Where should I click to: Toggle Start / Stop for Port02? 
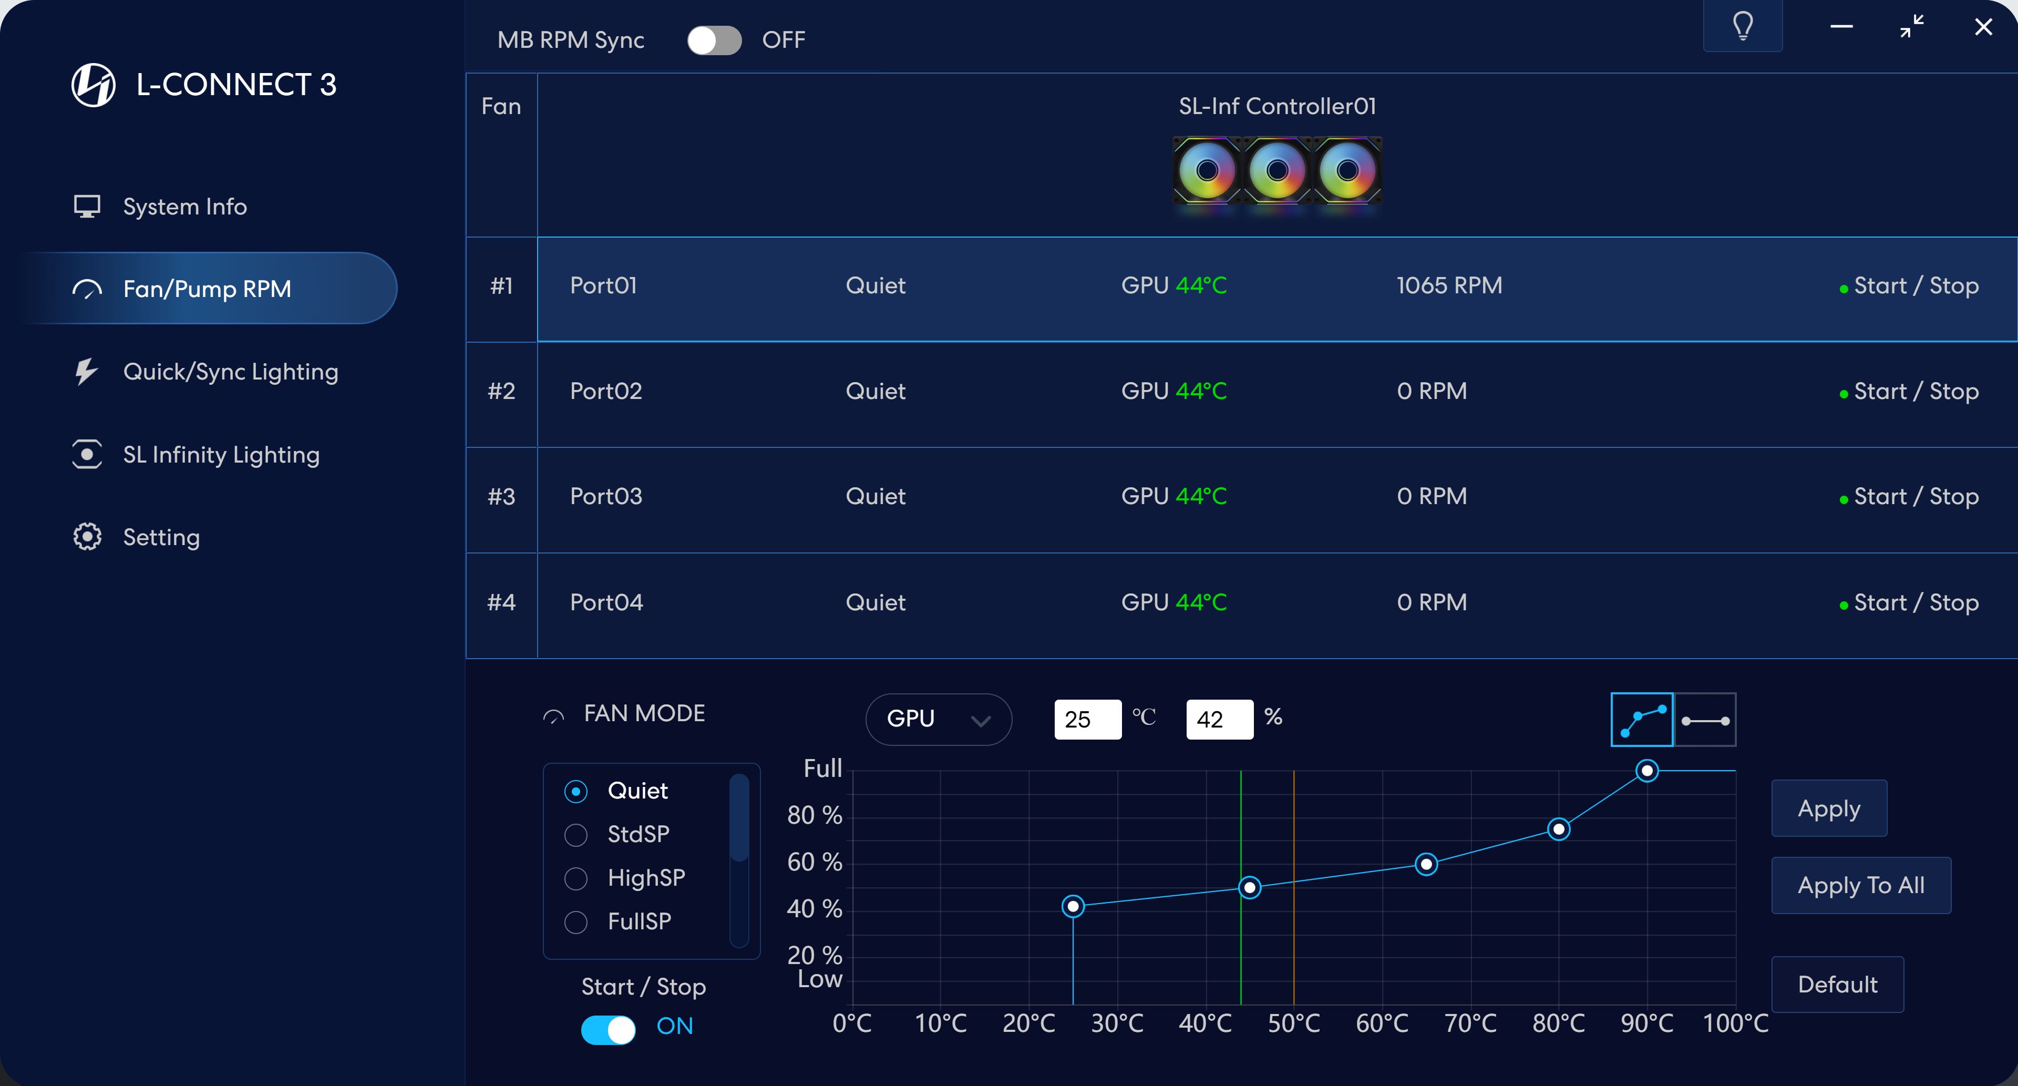click(x=1909, y=392)
